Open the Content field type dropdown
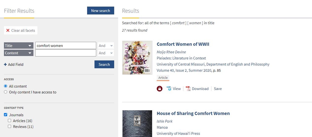This screenshot has width=312, height=137. tap(19, 53)
